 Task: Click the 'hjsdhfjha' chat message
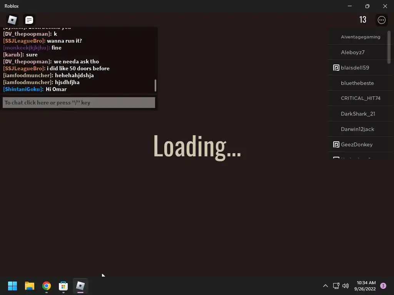coord(67,82)
